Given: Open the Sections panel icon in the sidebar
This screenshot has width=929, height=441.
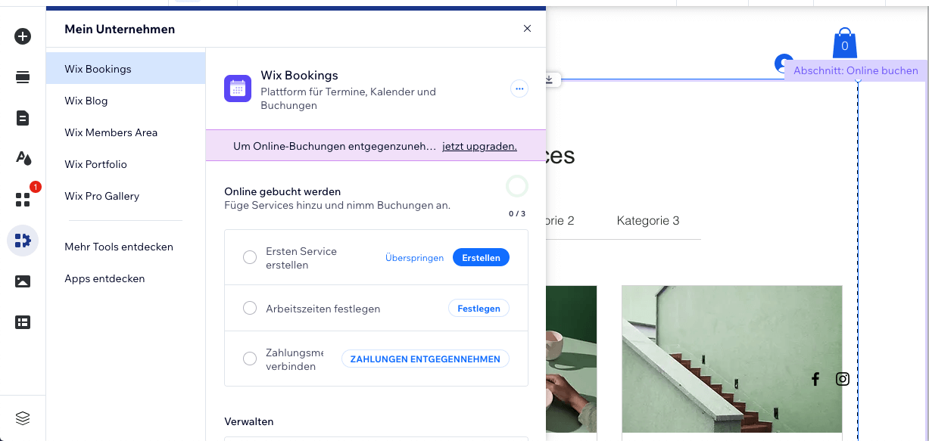Looking at the screenshot, I should [x=23, y=77].
